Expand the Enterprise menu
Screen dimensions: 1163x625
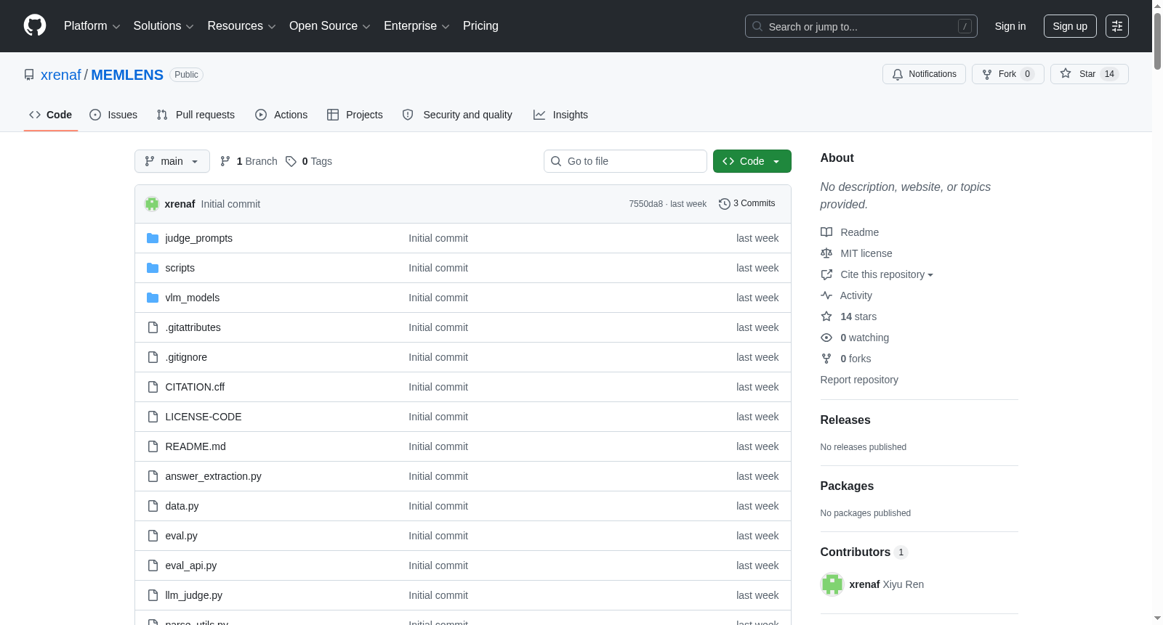(416, 26)
